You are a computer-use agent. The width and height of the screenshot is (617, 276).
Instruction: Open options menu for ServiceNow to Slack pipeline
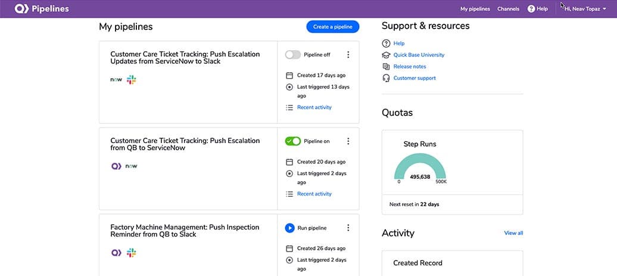348,55
